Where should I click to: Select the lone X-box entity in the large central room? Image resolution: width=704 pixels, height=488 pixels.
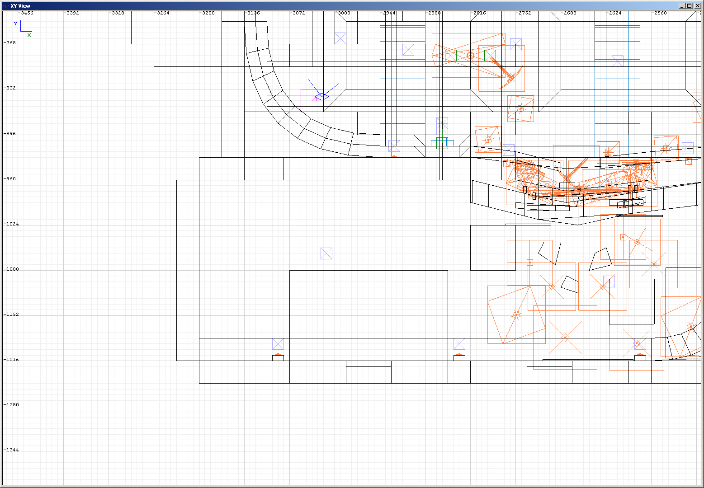click(x=326, y=253)
